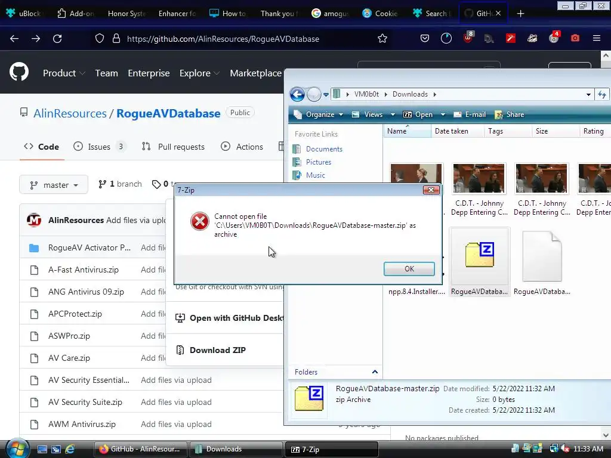Switch to the Cookie browser tab
Screen dimensions: 611x458
(x=380, y=13)
